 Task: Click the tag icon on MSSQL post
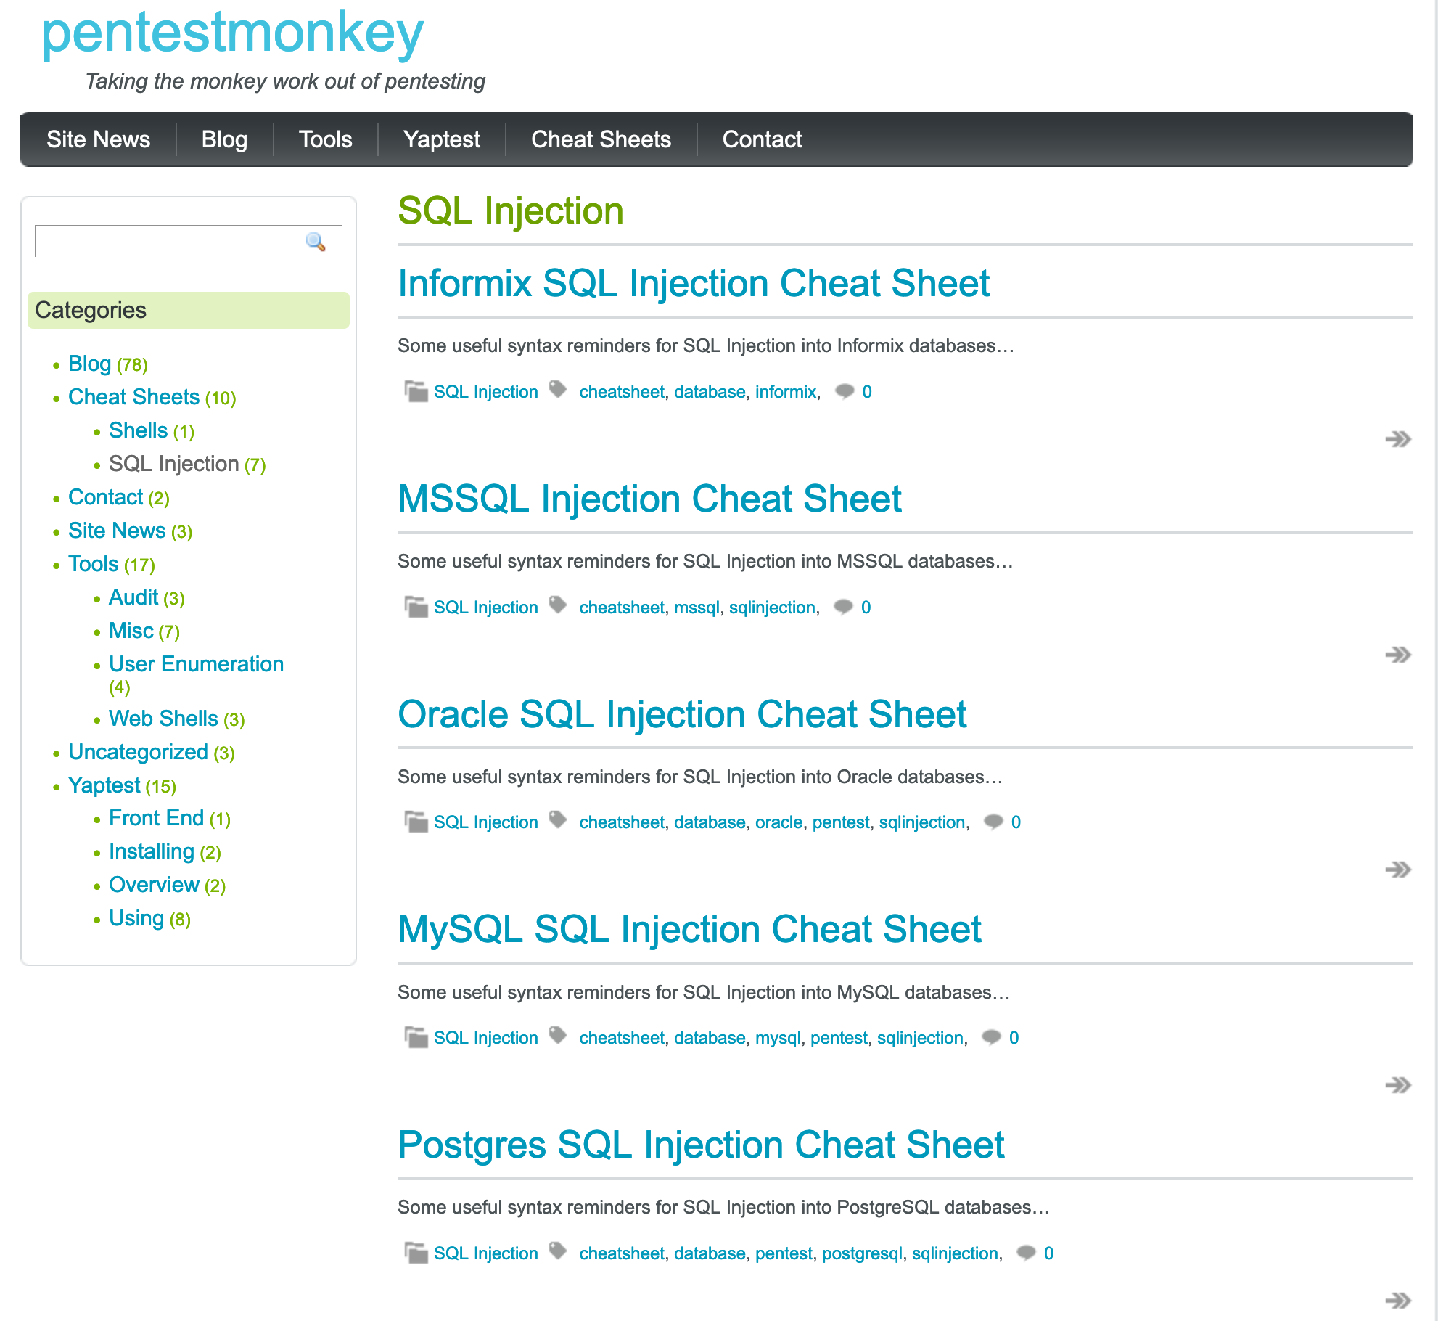tap(558, 605)
